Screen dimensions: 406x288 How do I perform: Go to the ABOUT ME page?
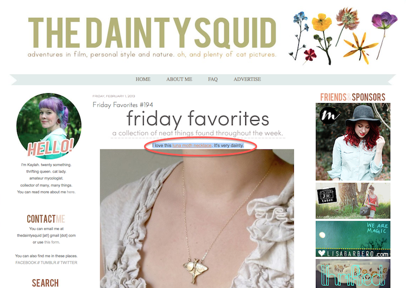click(x=179, y=79)
